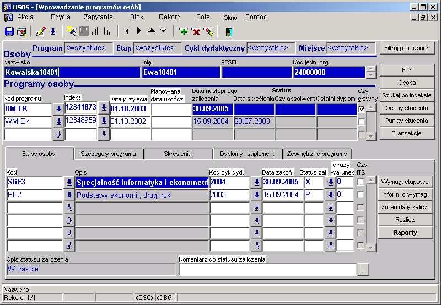Click Zmień datę zalicz. button
The width and height of the screenshot is (441, 305).
coord(405,207)
